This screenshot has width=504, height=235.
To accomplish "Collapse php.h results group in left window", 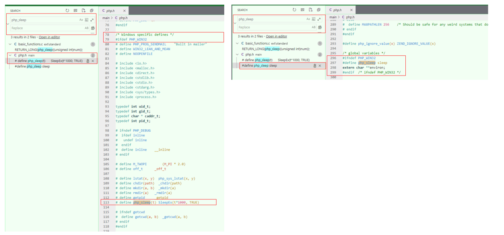I will (10, 55).
